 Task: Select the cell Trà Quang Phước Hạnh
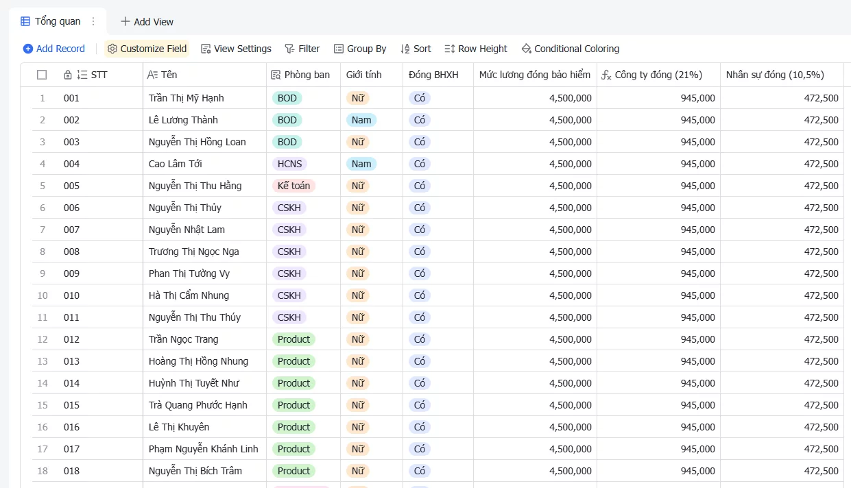coord(204,405)
